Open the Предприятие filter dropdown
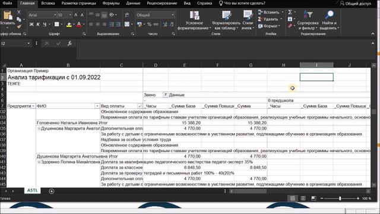The image size is (380, 214). [x=33, y=106]
